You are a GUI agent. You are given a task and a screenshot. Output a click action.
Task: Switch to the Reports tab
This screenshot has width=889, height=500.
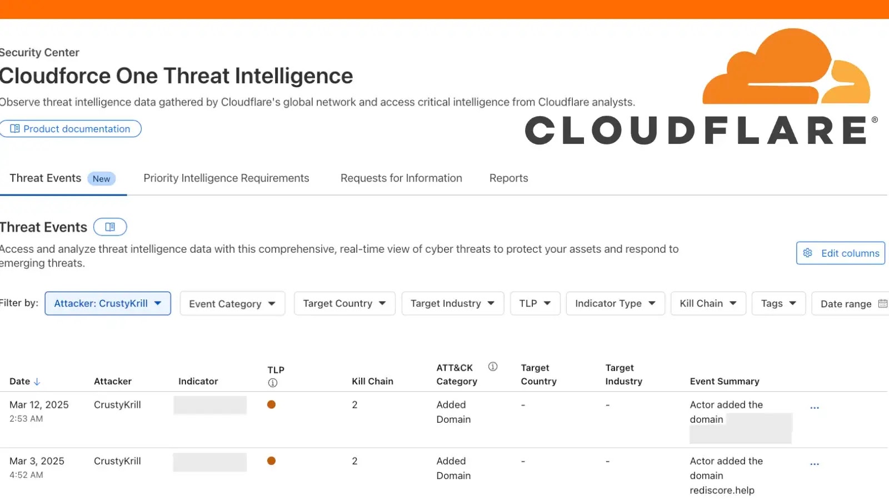pos(508,178)
